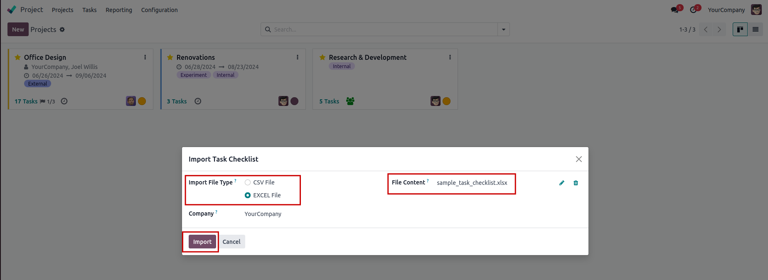The height and width of the screenshot is (280, 768).
Task: Open the Renovations activity clock icon
Action: coord(198,101)
